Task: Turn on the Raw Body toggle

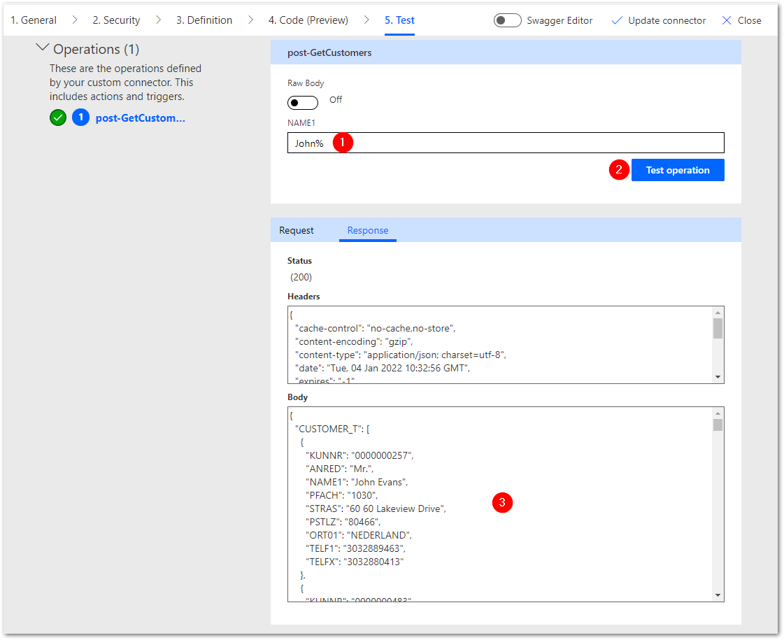Action: pos(302,103)
